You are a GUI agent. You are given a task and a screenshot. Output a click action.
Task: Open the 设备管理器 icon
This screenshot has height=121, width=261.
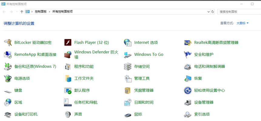pos(188,103)
